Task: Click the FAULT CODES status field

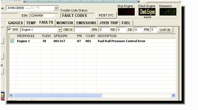Action: click(x=77, y=16)
